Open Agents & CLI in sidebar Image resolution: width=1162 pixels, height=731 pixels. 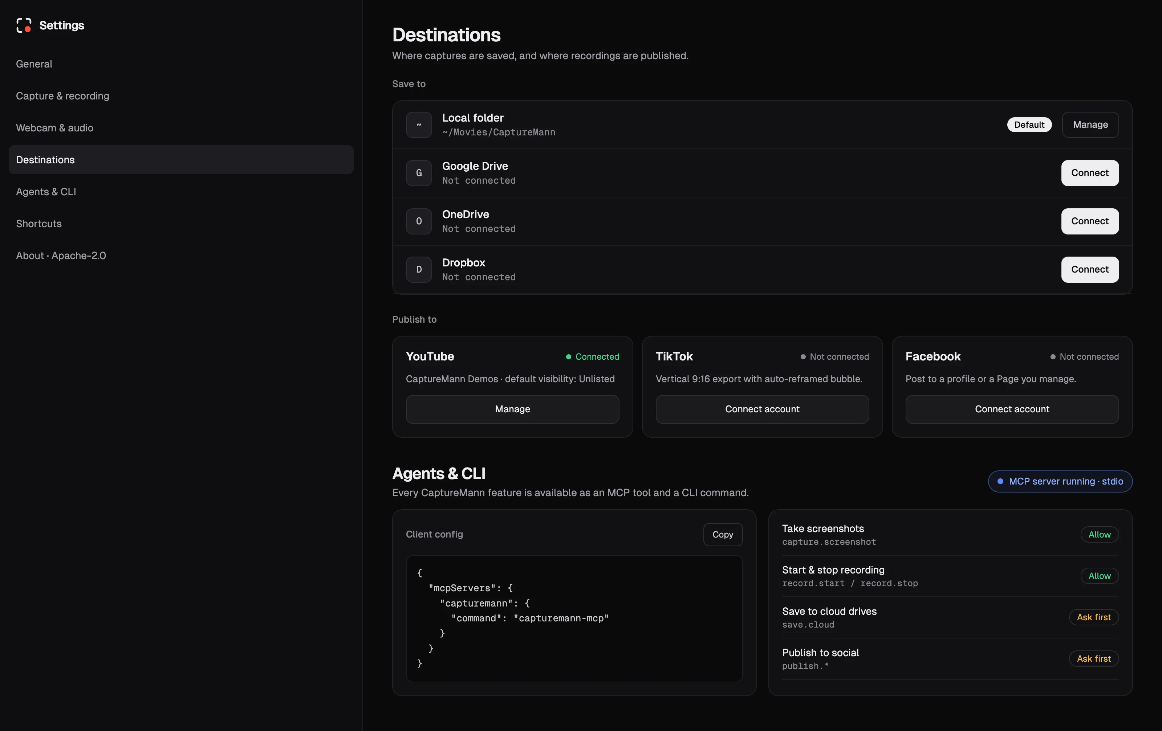[181, 191]
